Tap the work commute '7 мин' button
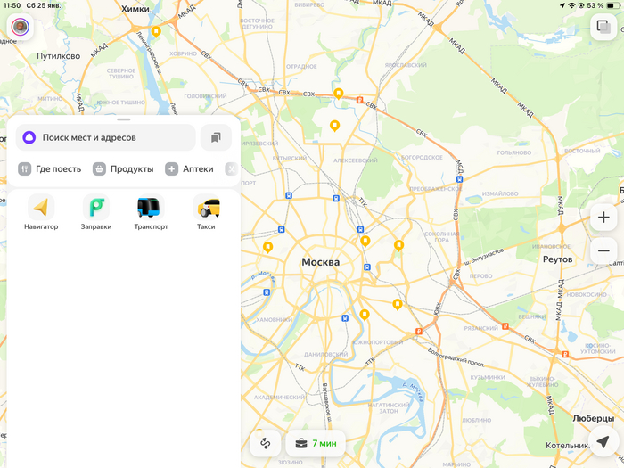This screenshot has width=624, height=468. coord(316,443)
